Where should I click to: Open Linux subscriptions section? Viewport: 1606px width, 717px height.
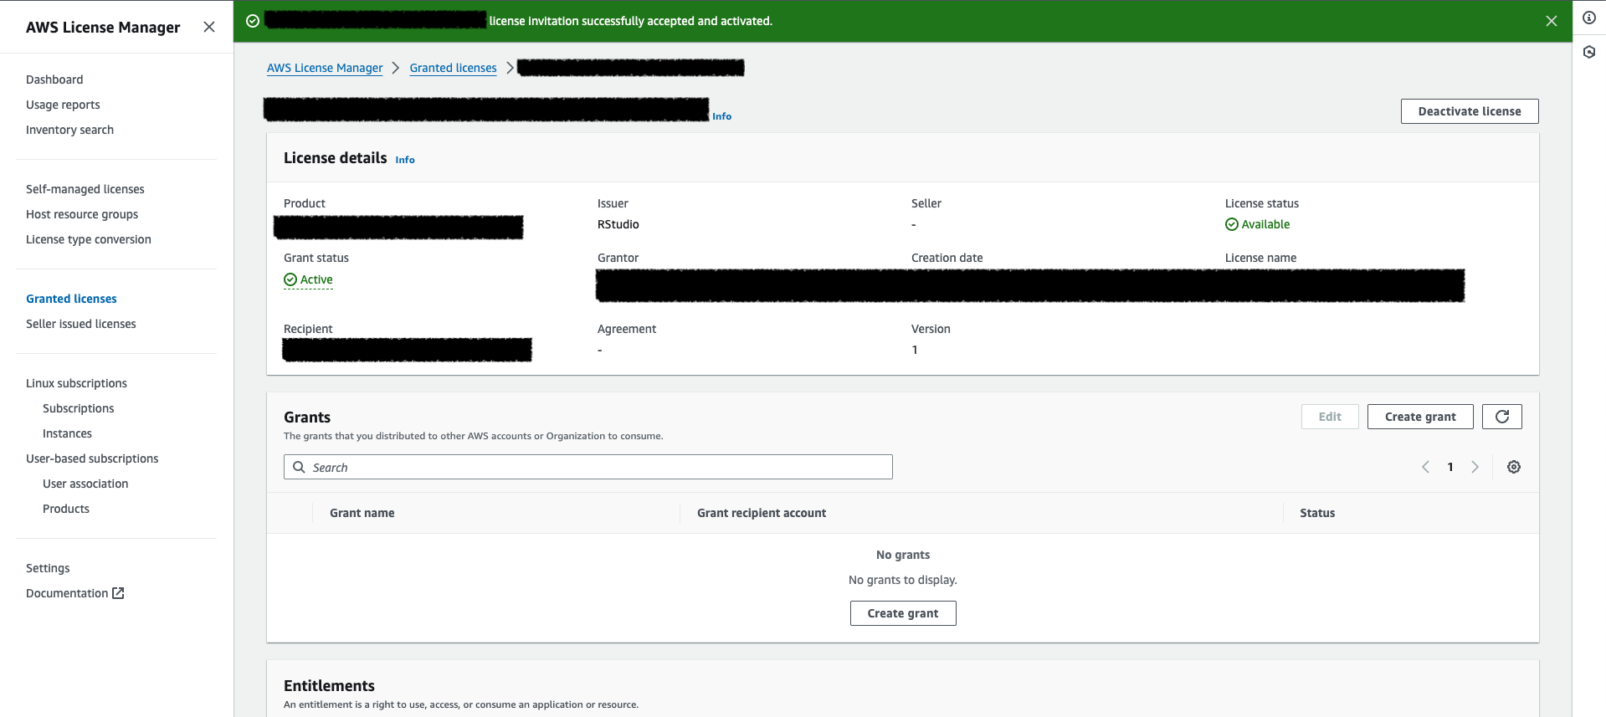click(76, 383)
